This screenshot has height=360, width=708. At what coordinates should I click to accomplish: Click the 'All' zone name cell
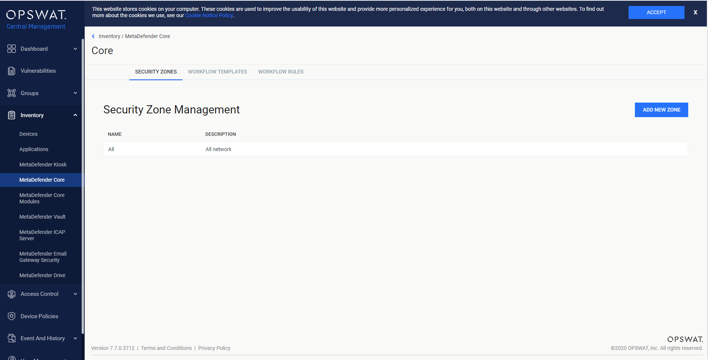(x=111, y=149)
